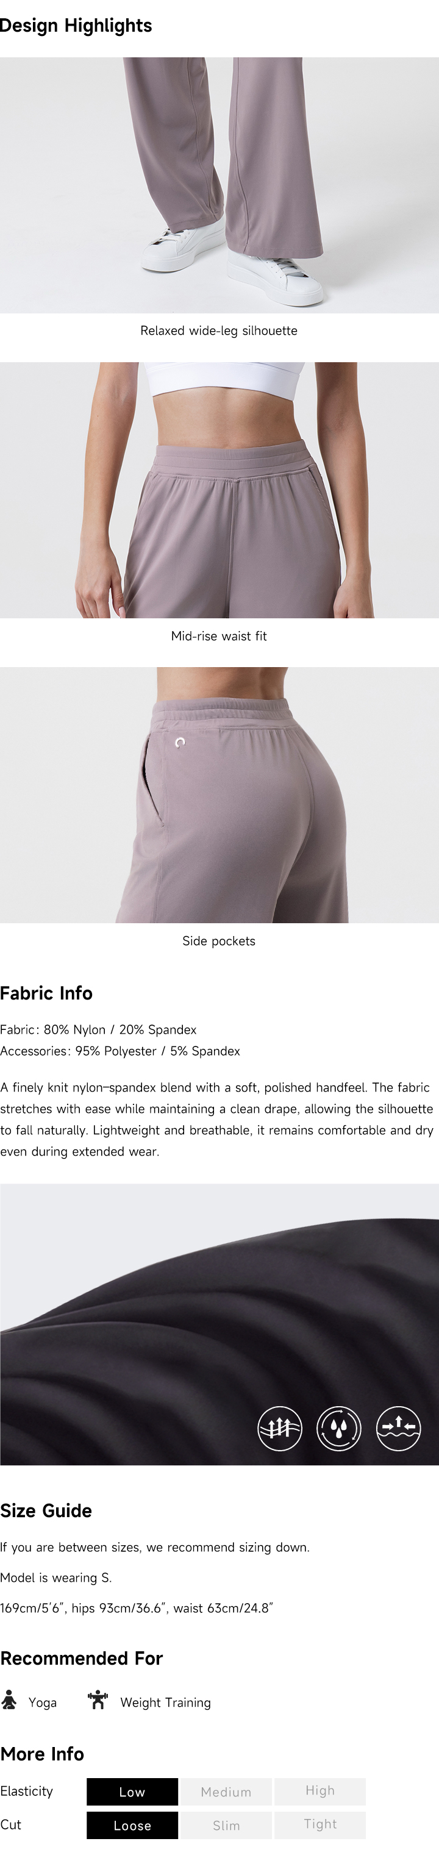Click the Yoga pose icon
Screen dimensions: 439x1858
point(9,1700)
